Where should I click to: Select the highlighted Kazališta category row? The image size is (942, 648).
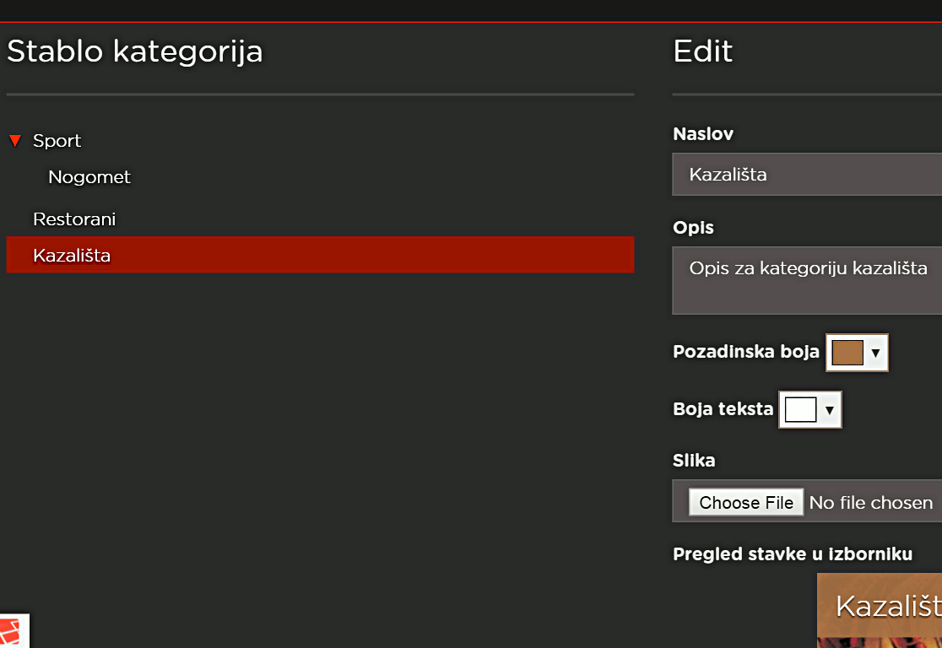coord(320,255)
